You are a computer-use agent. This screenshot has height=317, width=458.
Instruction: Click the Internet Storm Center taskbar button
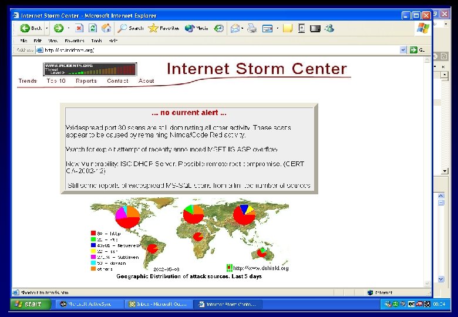pos(228,304)
